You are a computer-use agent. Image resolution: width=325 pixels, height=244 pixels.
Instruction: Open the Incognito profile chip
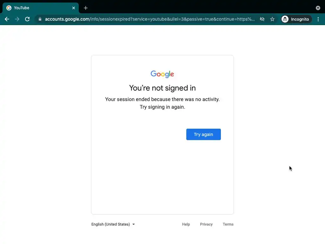pos(296,19)
